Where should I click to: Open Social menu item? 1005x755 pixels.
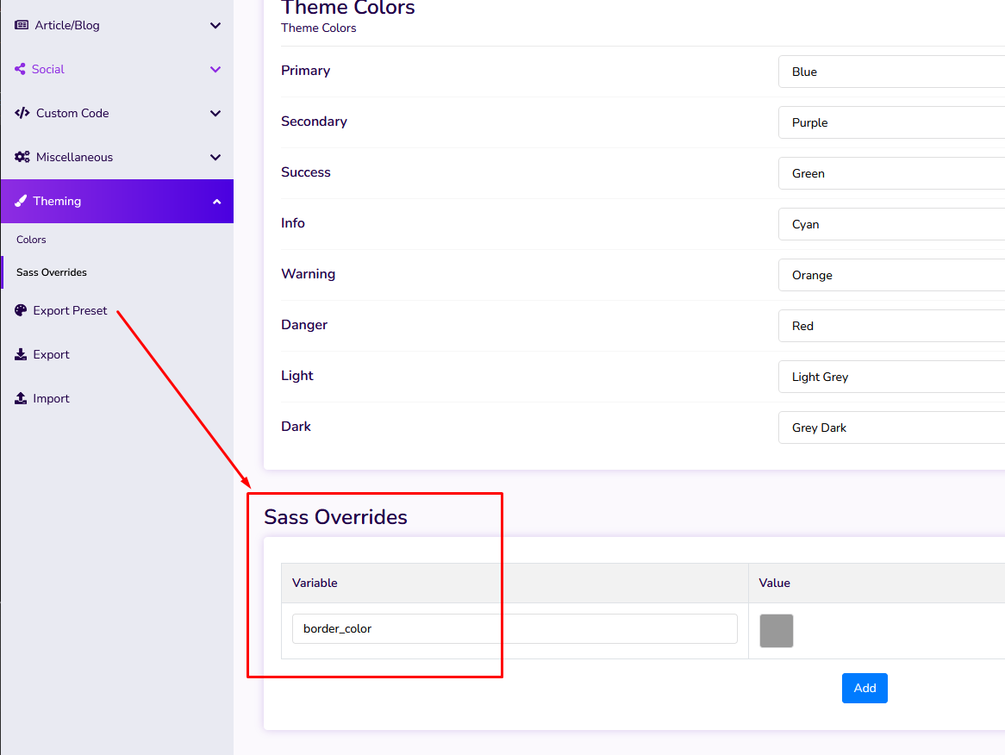click(117, 69)
